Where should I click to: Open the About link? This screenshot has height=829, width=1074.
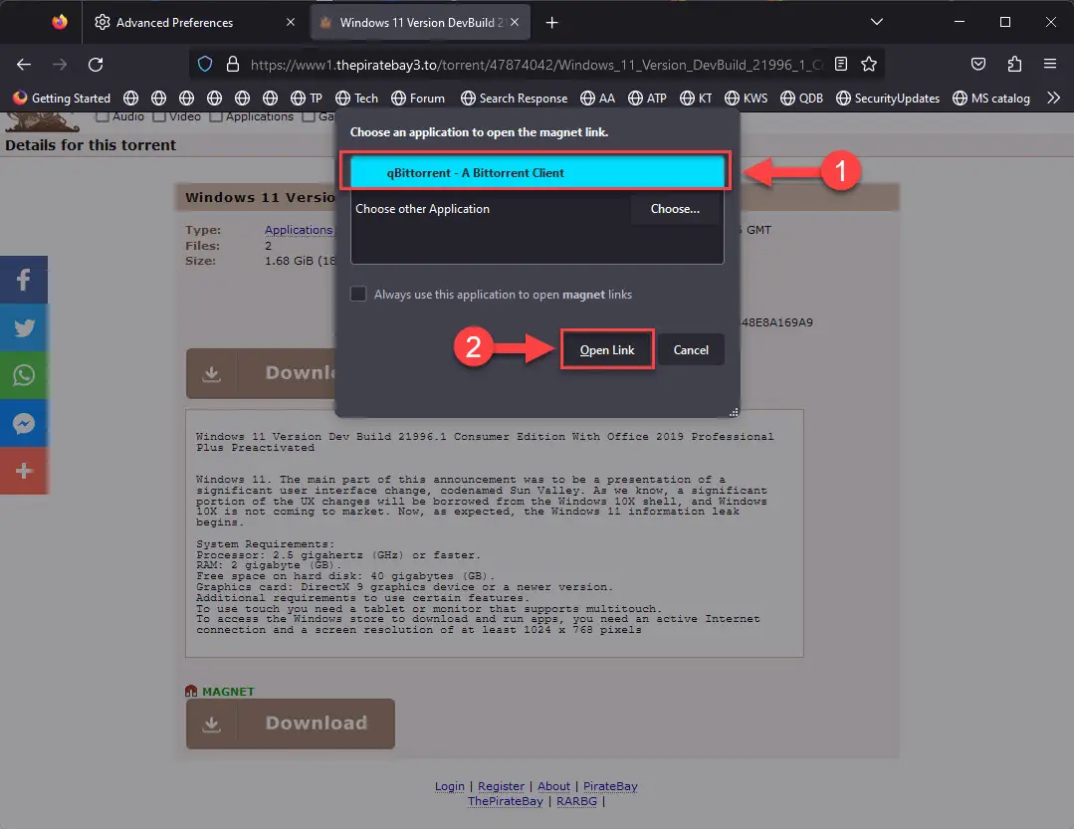coord(553,786)
